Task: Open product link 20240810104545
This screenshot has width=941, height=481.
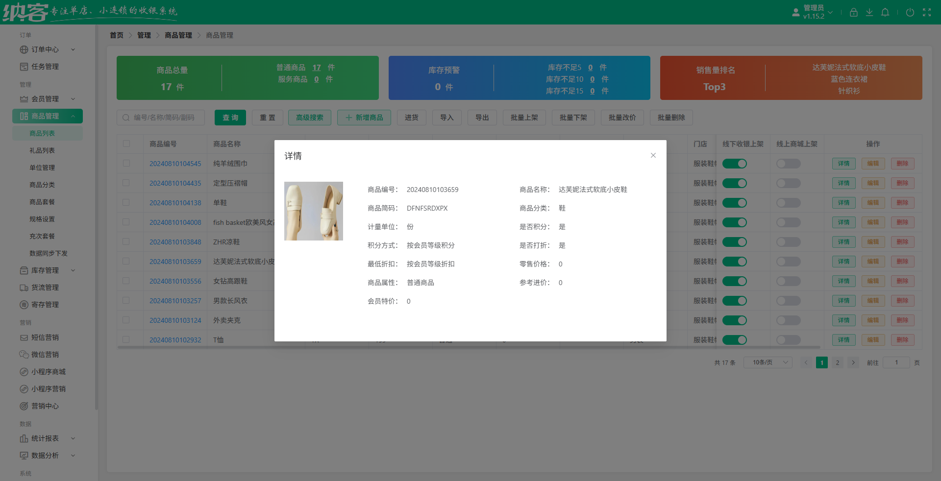Action: pos(175,164)
